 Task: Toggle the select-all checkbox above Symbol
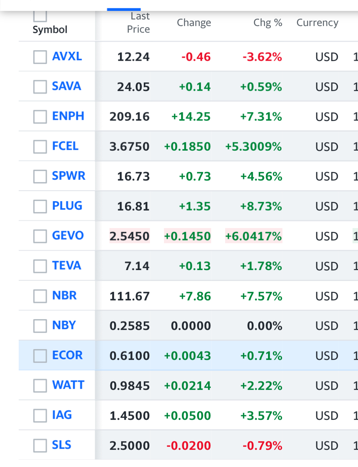[40, 16]
